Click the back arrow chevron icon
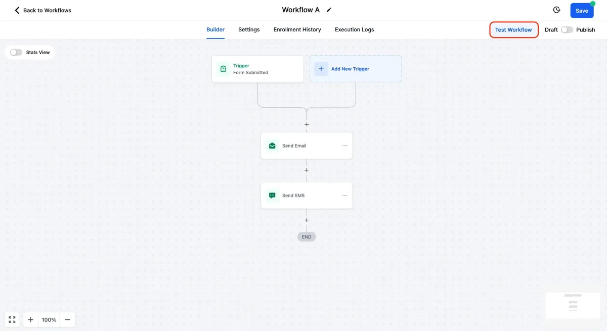 pos(17,10)
